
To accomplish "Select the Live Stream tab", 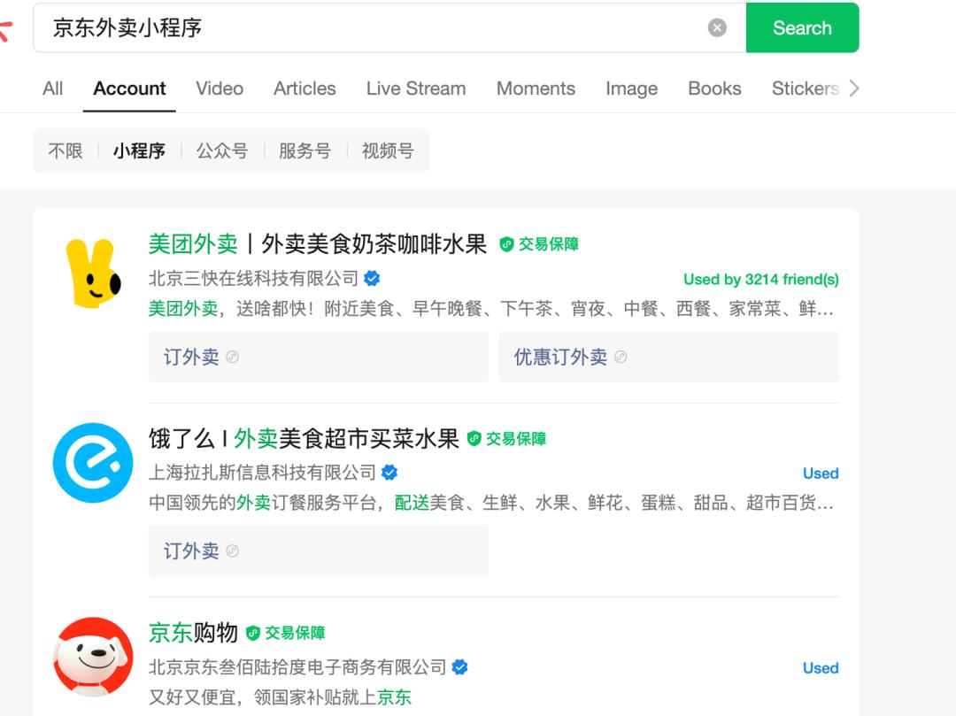I will [416, 89].
